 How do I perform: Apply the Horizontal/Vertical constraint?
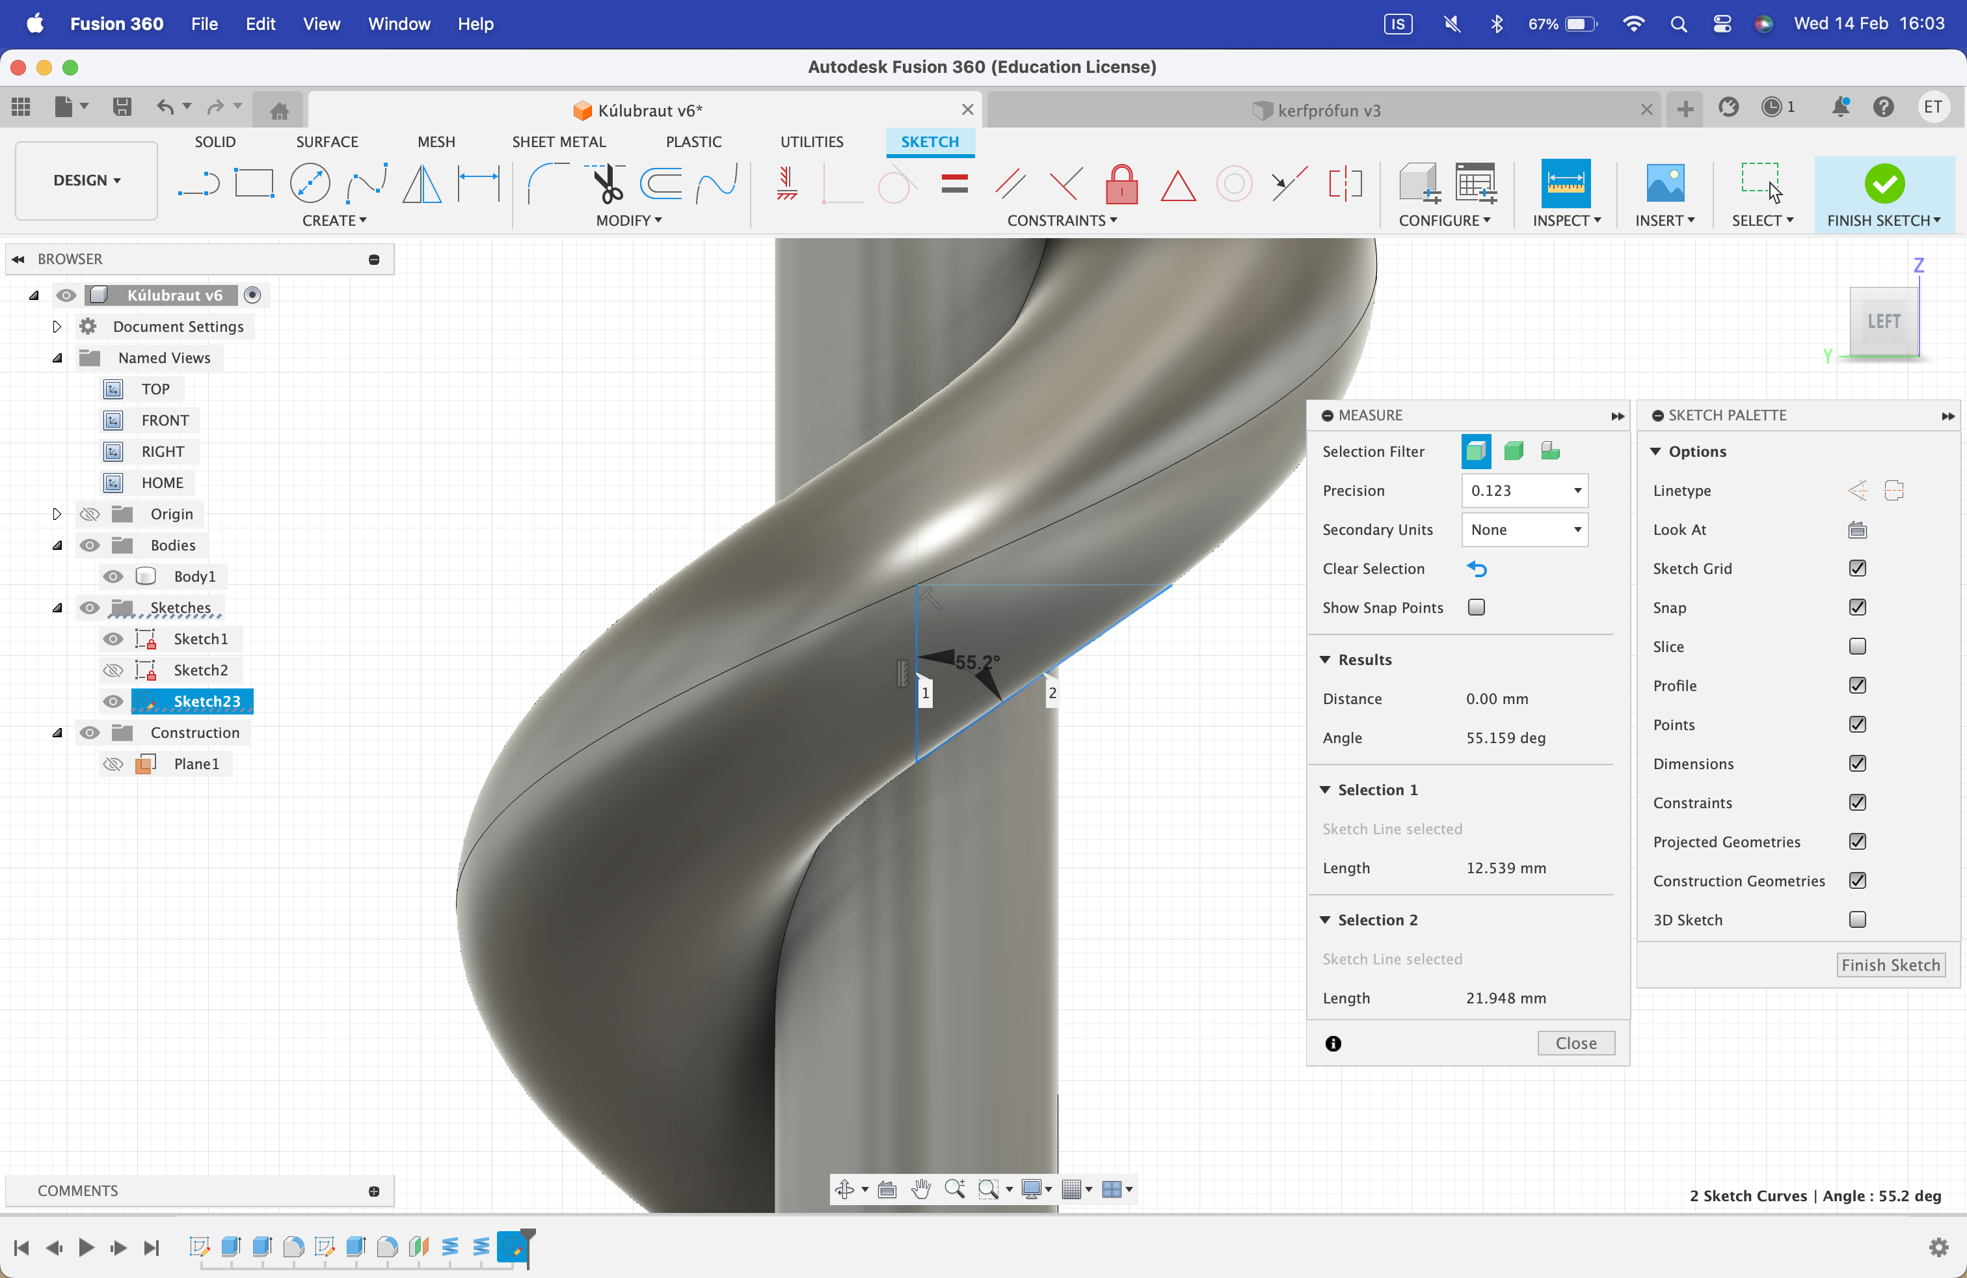point(786,184)
